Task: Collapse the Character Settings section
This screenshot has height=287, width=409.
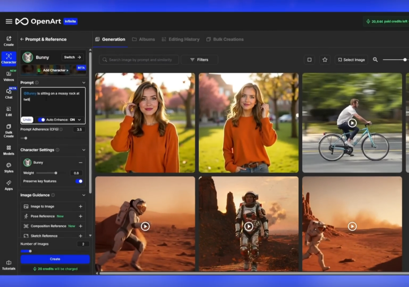Action: (84, 150)
